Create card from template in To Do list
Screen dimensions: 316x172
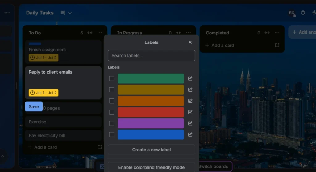100,147
